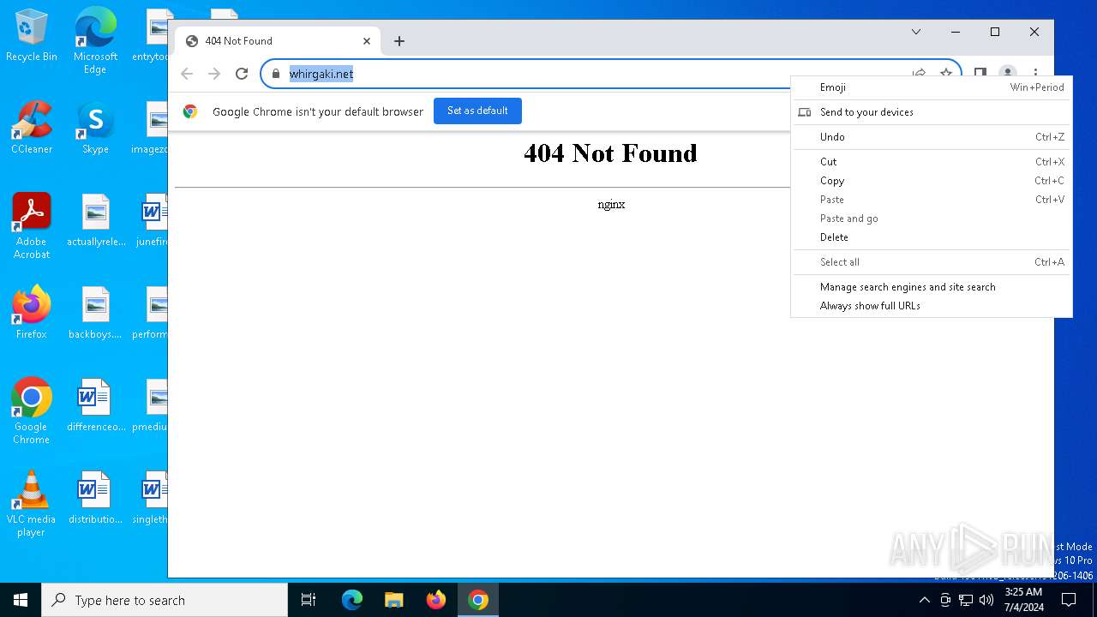Screen dimensions: 1097x617
Task: Open Recycle Bin on the desktop
Action: click(x=32, y=36)
